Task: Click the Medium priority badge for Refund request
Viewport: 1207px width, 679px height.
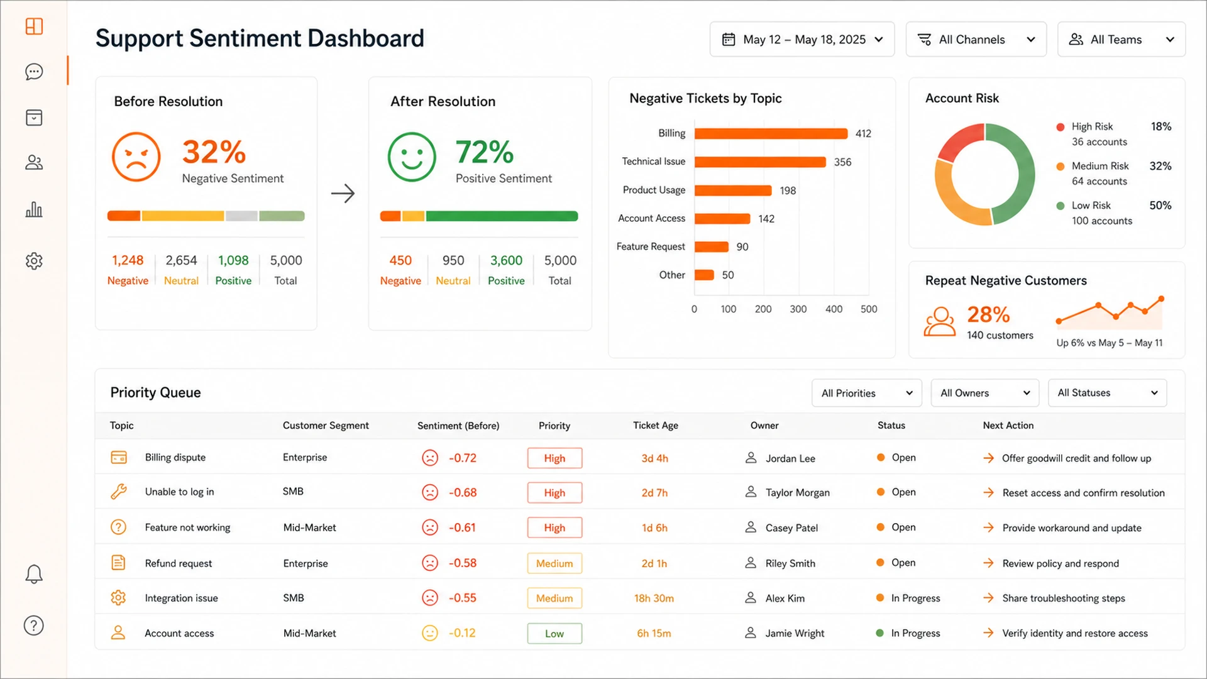Action: tap(554, 563)
